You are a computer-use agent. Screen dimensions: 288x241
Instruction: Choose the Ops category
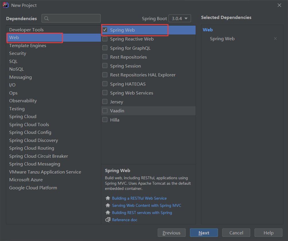coord(53,93)
